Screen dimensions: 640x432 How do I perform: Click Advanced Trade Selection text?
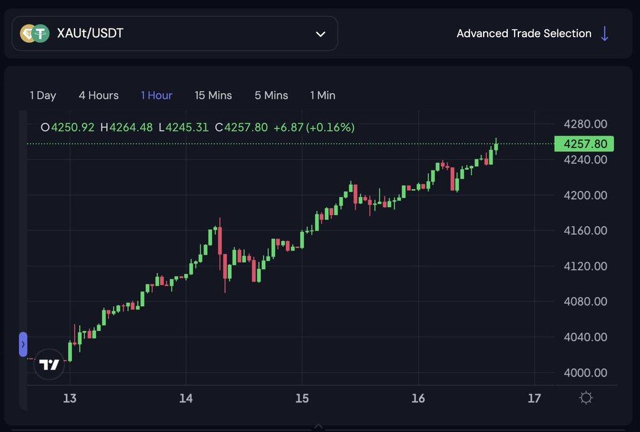[x=523, y=33]
